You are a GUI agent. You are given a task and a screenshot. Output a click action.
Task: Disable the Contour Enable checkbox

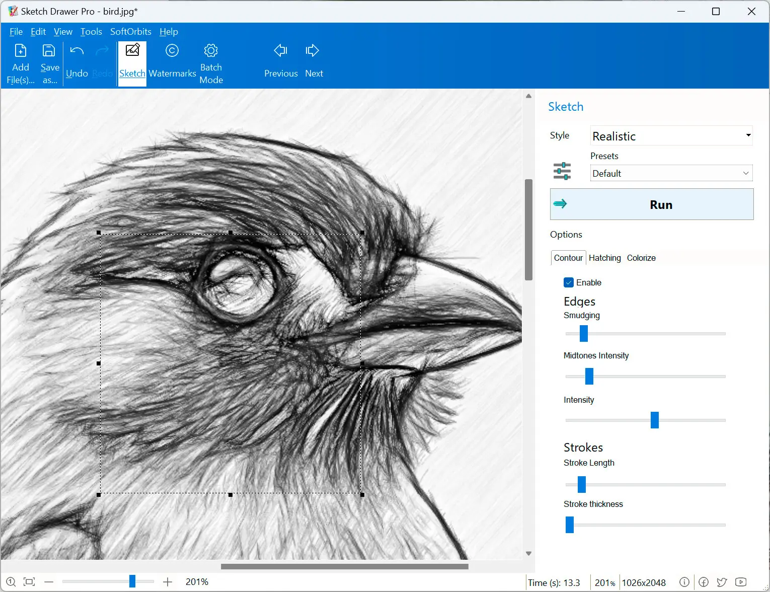coord(569,282)
